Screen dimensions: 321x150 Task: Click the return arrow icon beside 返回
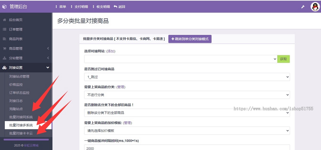pyautogui.click(x=115, y=7)
